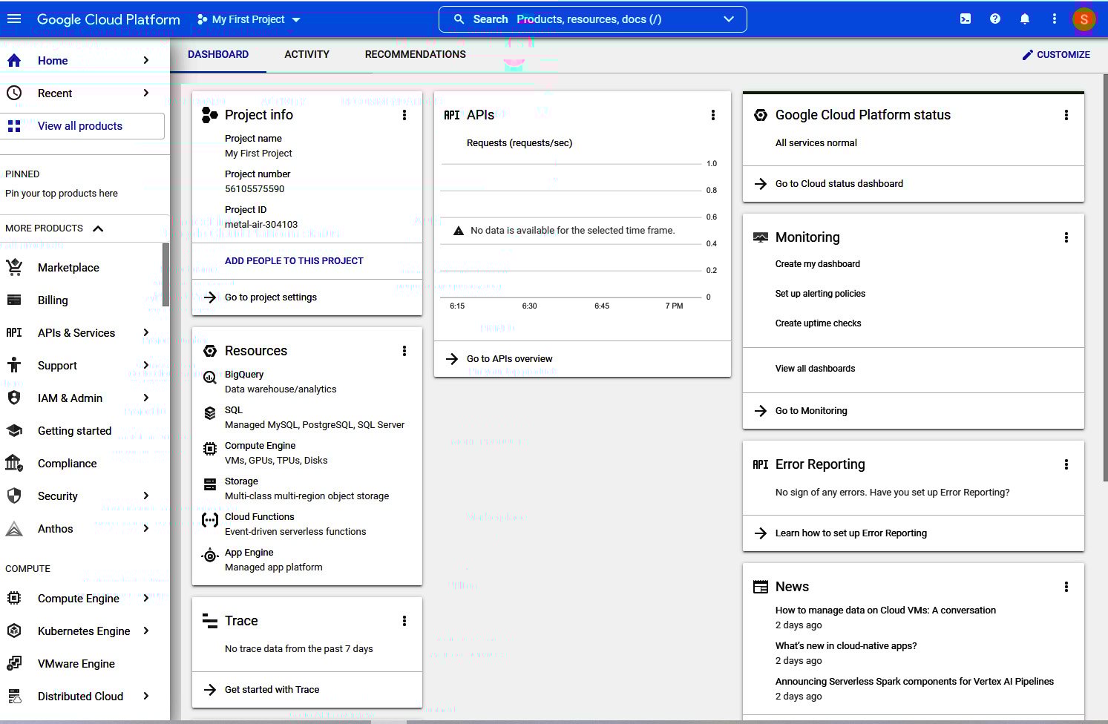The height and width of the screenshot is (724, 1108).
Task: Expand the Home submenu chevron
Action: (x=146, y=60)
